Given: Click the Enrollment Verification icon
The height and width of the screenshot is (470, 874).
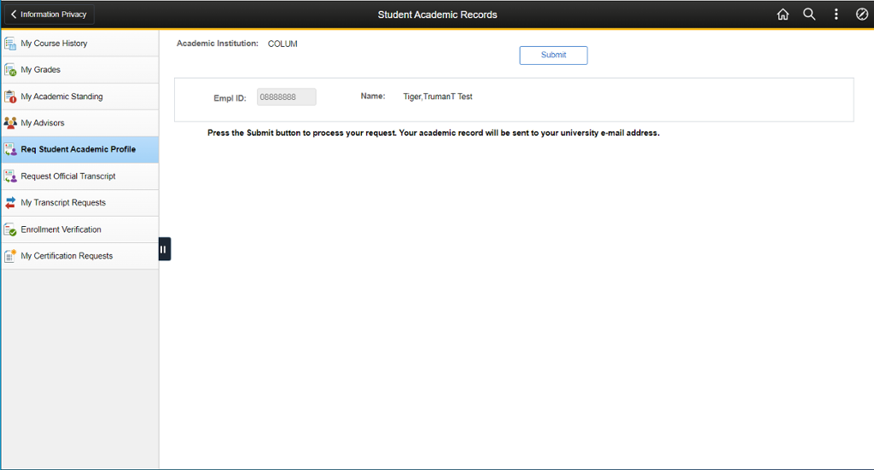Looking at the screenshot, I should click(x=10, y=229).
